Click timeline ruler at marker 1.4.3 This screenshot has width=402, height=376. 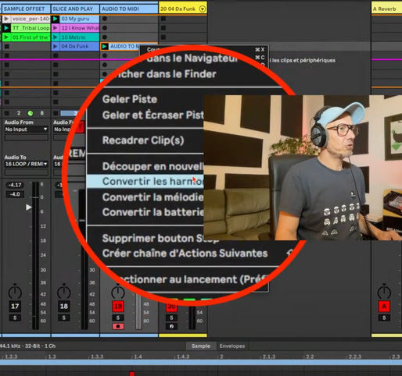pyautogui.click(x=183, y=356)
